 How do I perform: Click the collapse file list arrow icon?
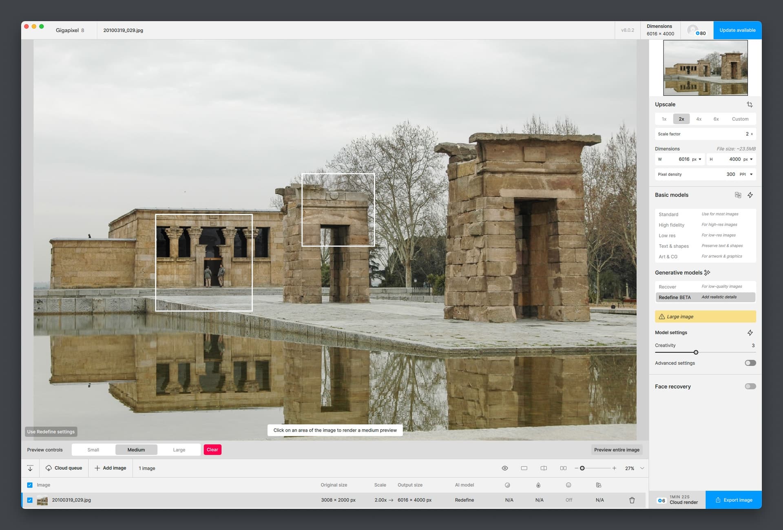30,468
